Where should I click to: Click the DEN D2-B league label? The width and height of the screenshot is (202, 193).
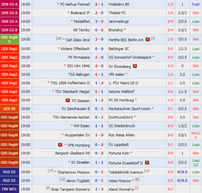(10, 30)
